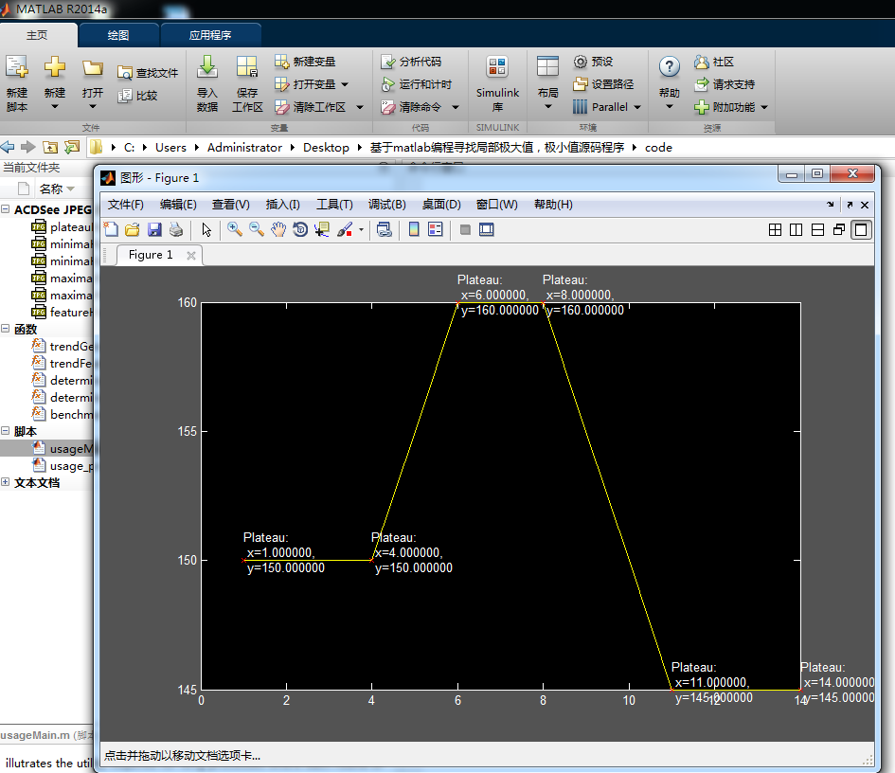Viewport: 895px width, 773px height.
Task: Close the Figure 1 document tab
Action: 191,255
